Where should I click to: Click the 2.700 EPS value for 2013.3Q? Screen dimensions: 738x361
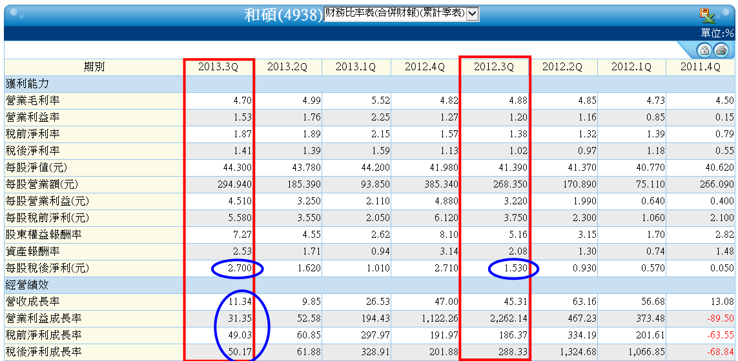(239, 269)
